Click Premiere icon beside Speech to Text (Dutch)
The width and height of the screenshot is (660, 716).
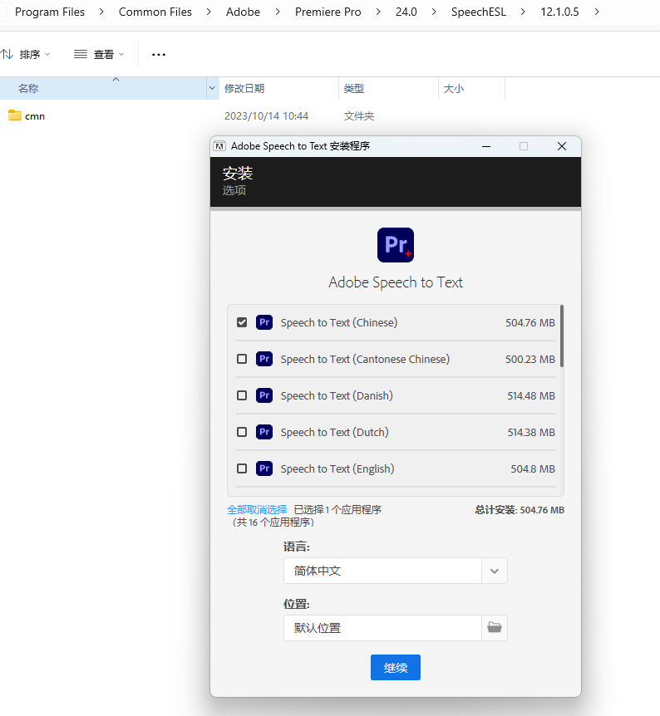click(x=264, y=432)
